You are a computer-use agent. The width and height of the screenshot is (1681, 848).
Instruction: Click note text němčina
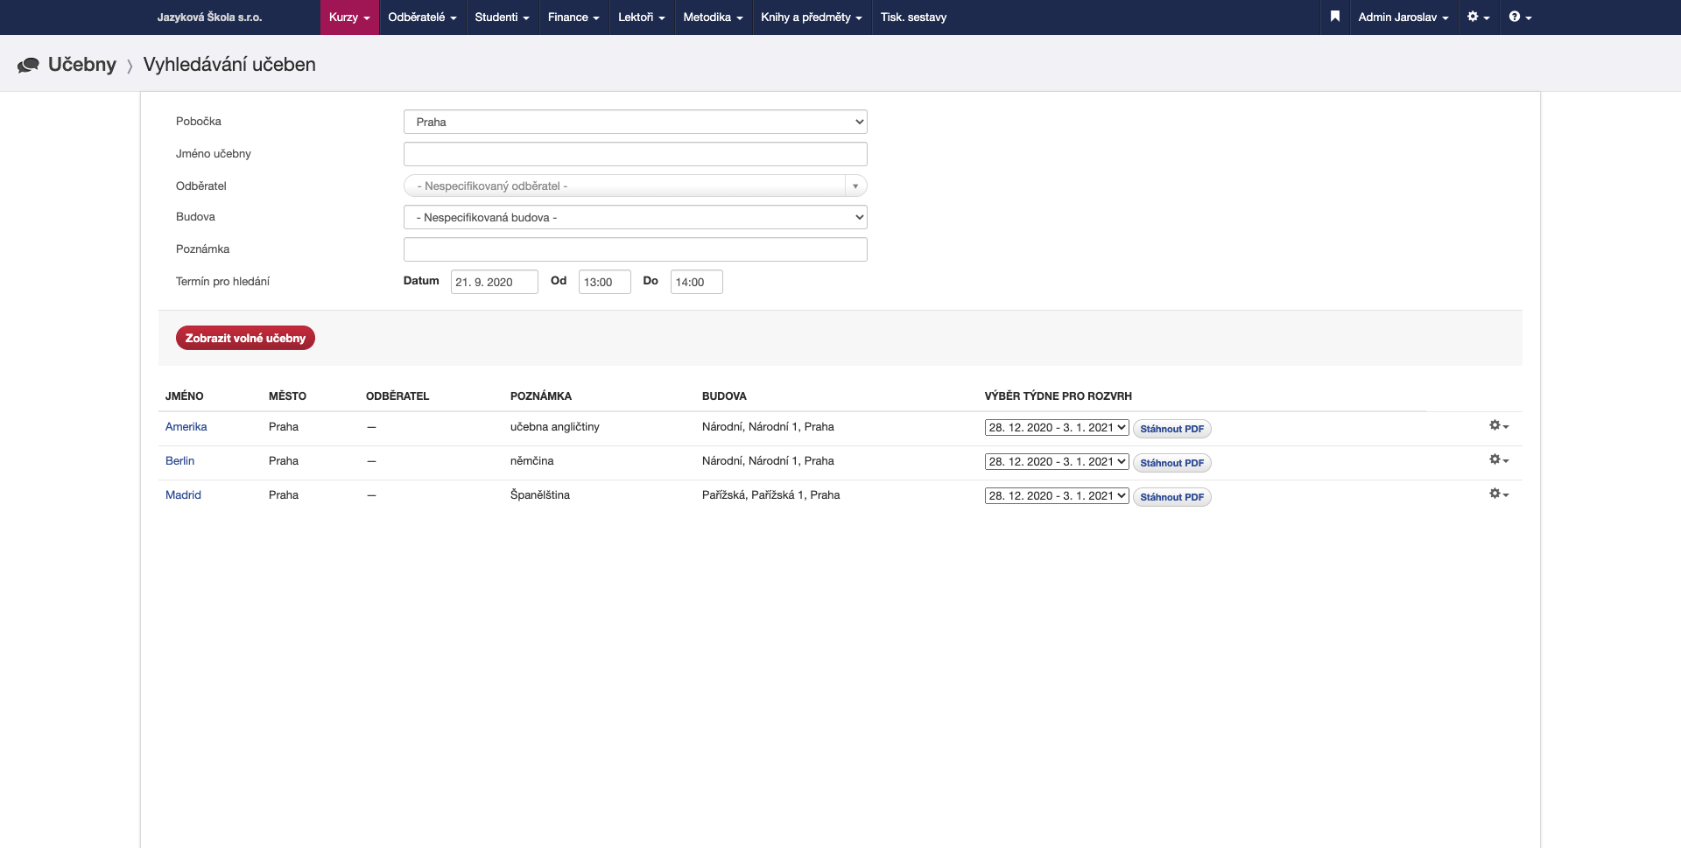tap(531, 461)
